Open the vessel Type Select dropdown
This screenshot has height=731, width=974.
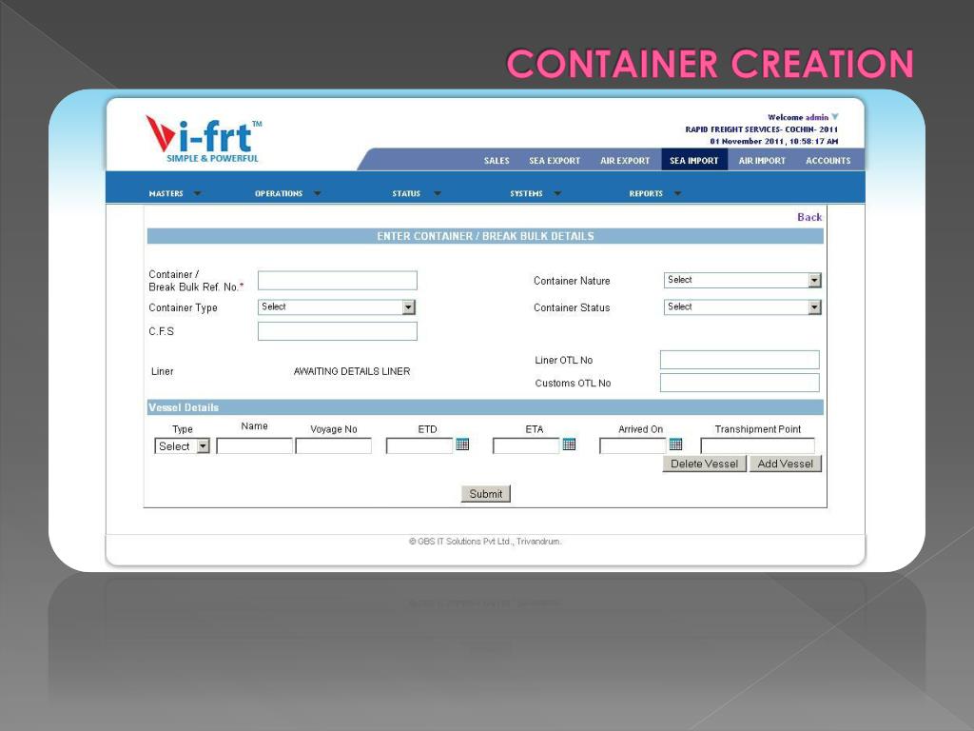click(182, 446)
